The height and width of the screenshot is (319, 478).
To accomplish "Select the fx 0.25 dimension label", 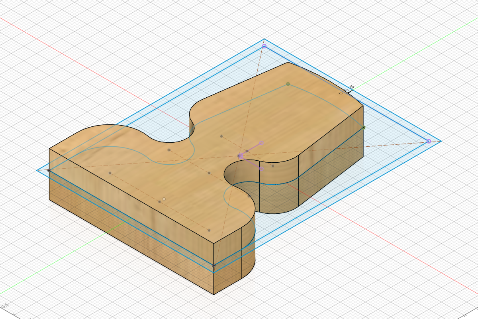I will click(x=346, y=90).
